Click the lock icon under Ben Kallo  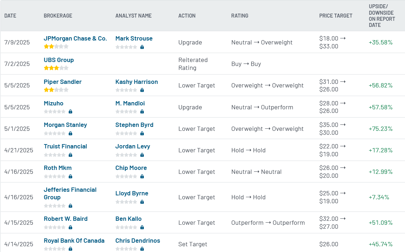142,227
